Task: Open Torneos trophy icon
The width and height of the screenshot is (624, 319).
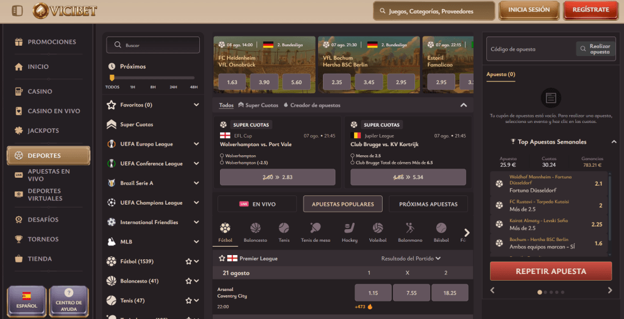Action: click(18, 239)
